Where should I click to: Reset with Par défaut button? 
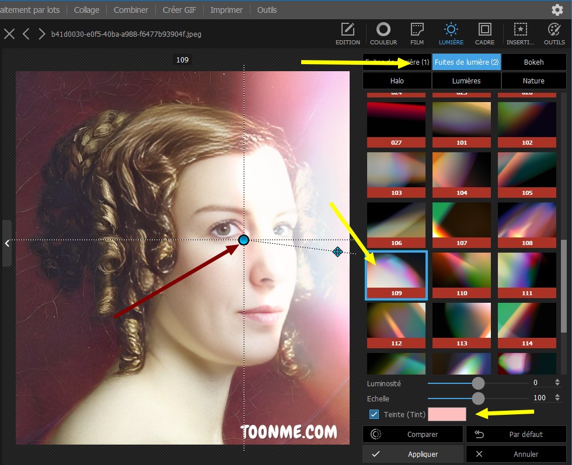[516, 434]
